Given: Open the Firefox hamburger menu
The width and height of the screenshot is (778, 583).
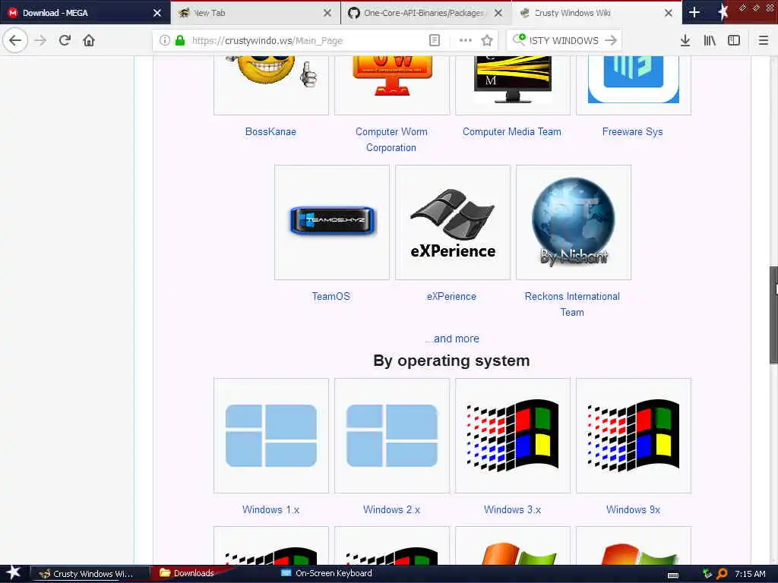Looking at the screenshot, I should [764, 41].
